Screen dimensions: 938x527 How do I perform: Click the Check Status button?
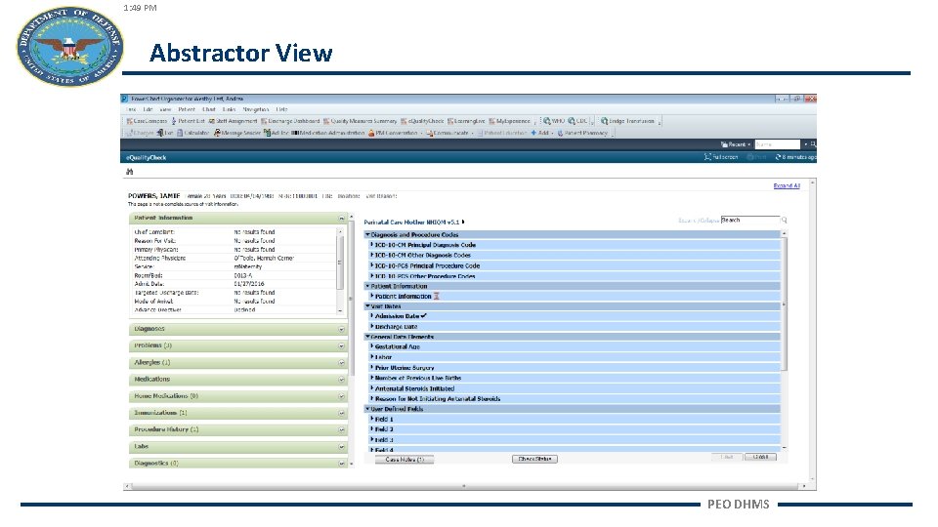534,459
